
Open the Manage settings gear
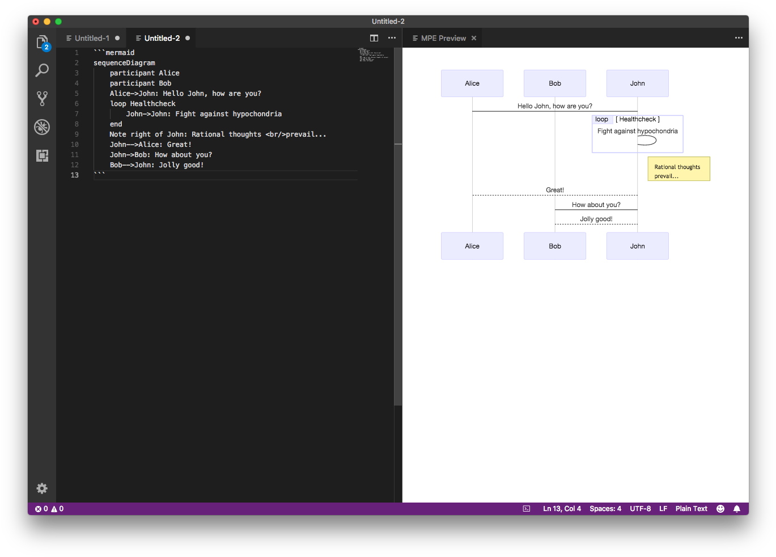pyautogui.click(x=42, y=488)
